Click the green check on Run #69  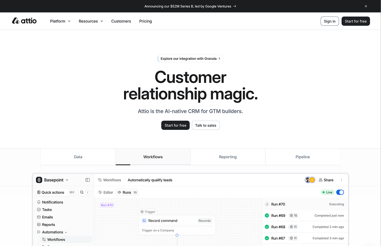[x=267, y=215]
